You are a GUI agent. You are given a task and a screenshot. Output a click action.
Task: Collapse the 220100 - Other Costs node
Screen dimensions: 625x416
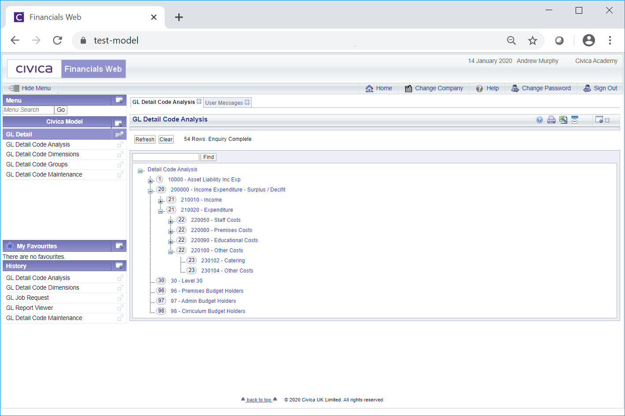click(171, 251)
